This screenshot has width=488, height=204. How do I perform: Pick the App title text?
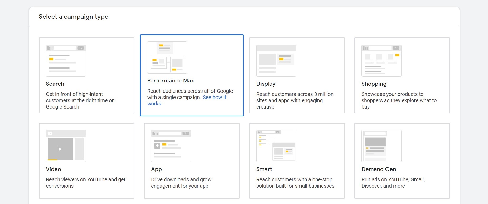point(156,169)
